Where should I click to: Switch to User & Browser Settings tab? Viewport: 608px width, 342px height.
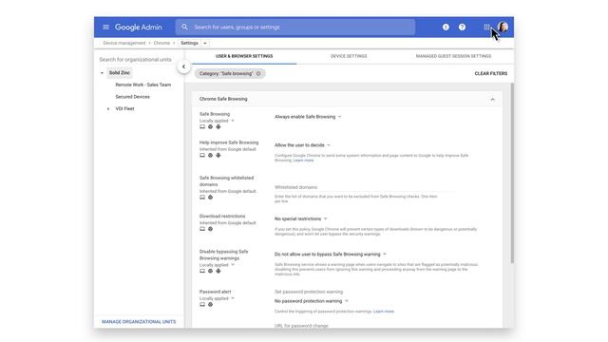(x=244, y=56)
